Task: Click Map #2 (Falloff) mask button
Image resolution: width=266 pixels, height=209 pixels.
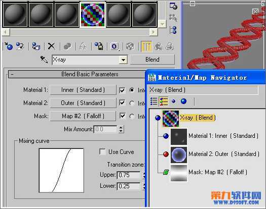Action: pyautogui.click(x=83, y=116)
